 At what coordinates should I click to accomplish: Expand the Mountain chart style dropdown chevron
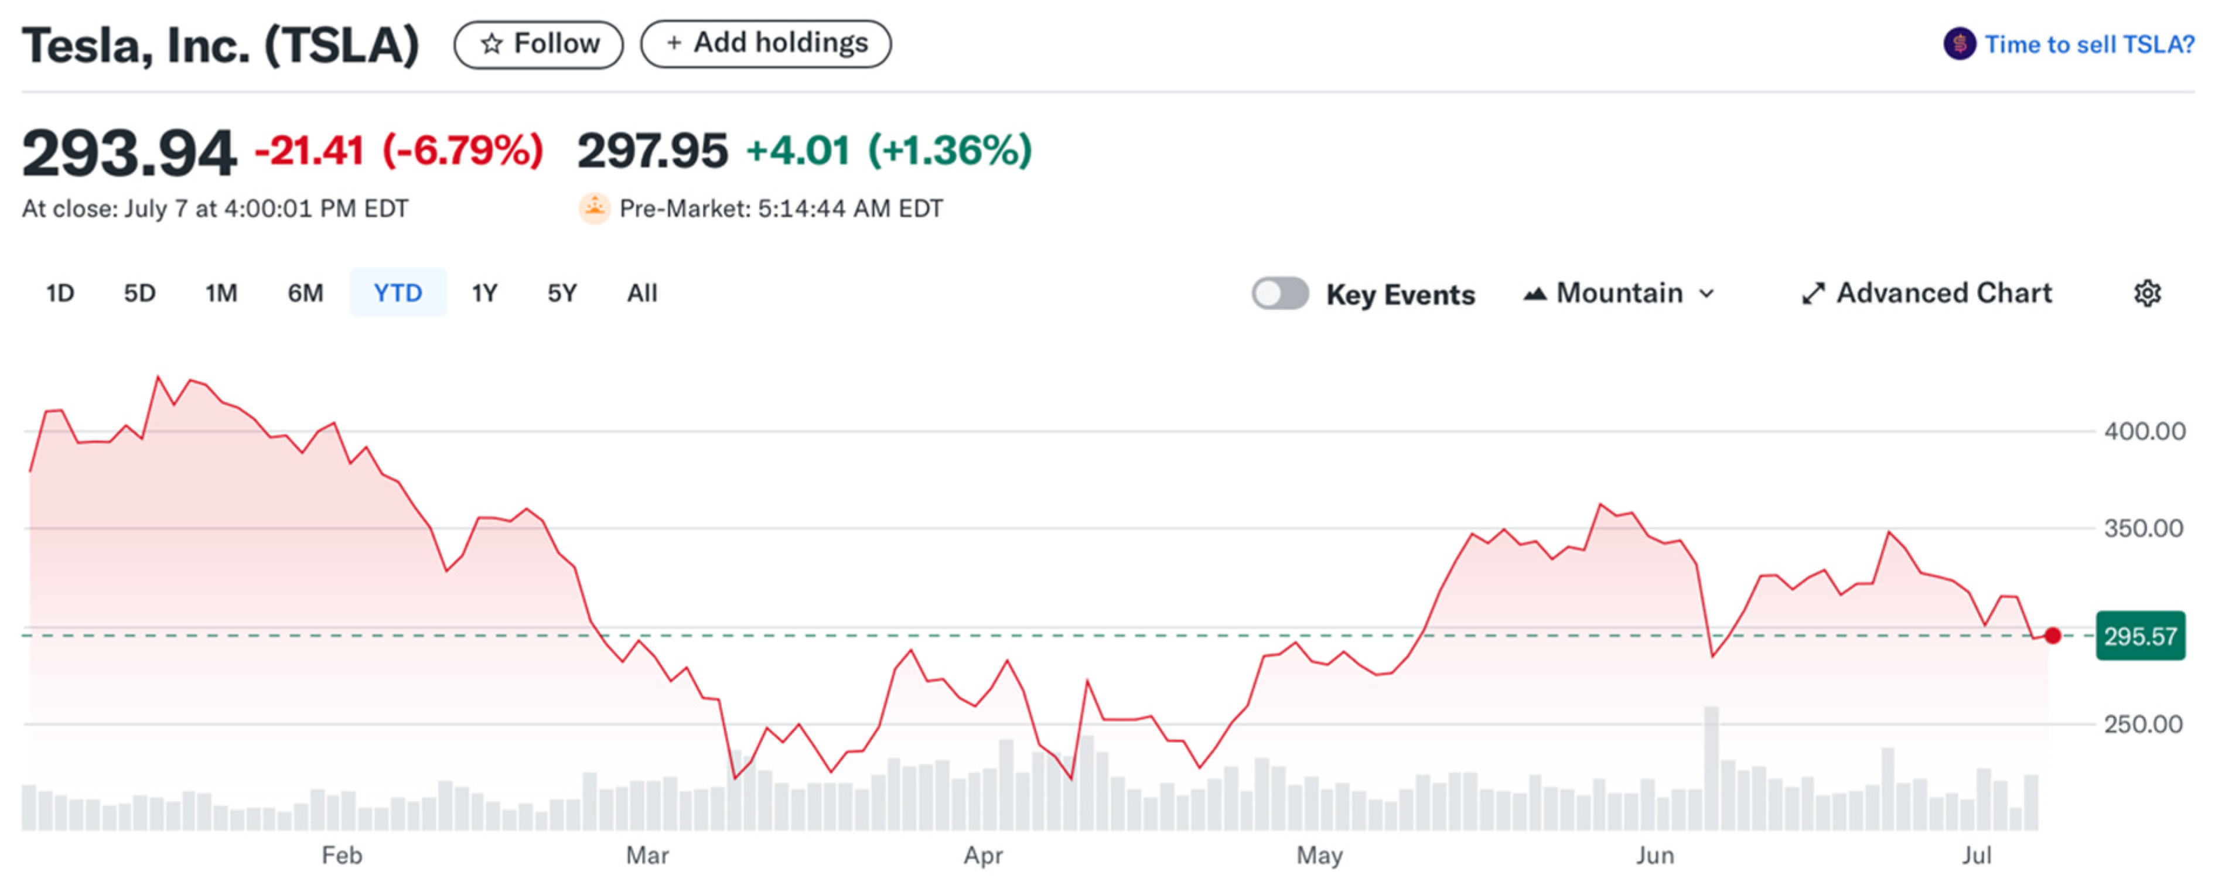click(x=1707, y=294)
